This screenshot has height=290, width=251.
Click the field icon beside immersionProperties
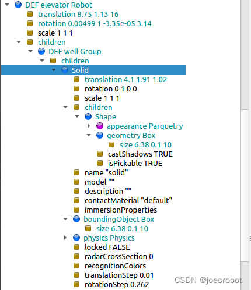76,210
